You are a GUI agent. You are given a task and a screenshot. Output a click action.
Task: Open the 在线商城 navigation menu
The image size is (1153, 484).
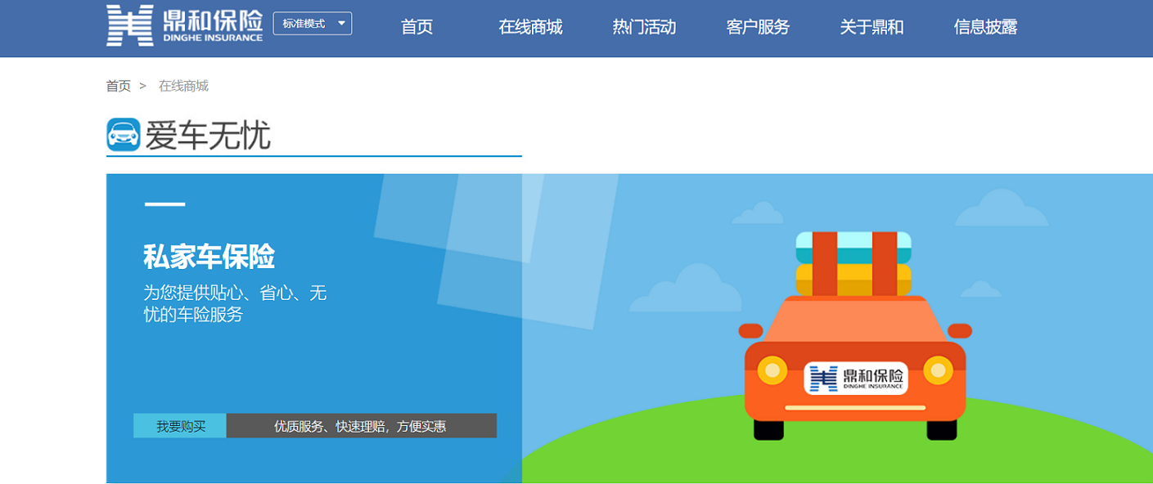[x=530, y=27]
